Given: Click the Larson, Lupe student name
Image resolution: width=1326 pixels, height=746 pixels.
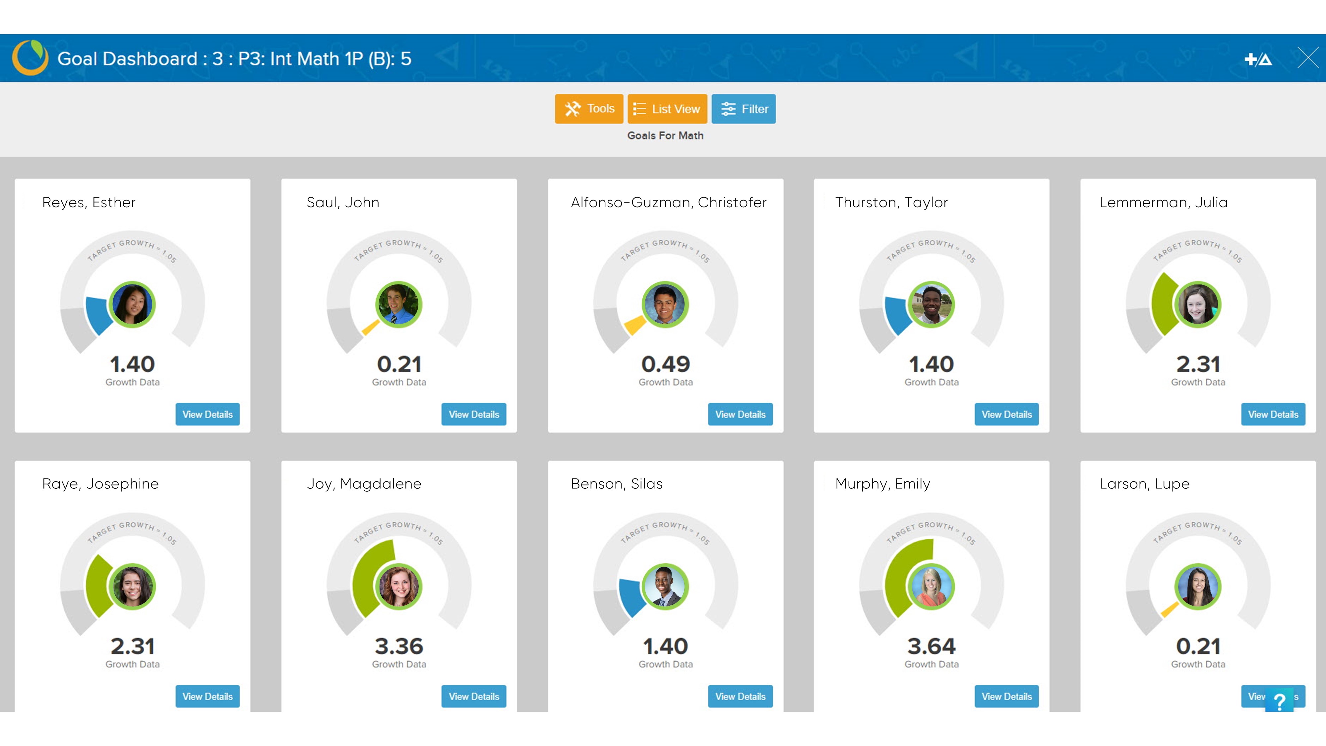Looking at the screenshot, I should pos(1144,484).
